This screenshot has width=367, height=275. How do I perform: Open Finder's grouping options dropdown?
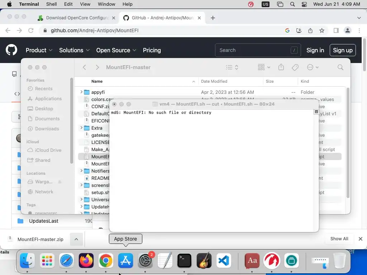coord(264,67)
